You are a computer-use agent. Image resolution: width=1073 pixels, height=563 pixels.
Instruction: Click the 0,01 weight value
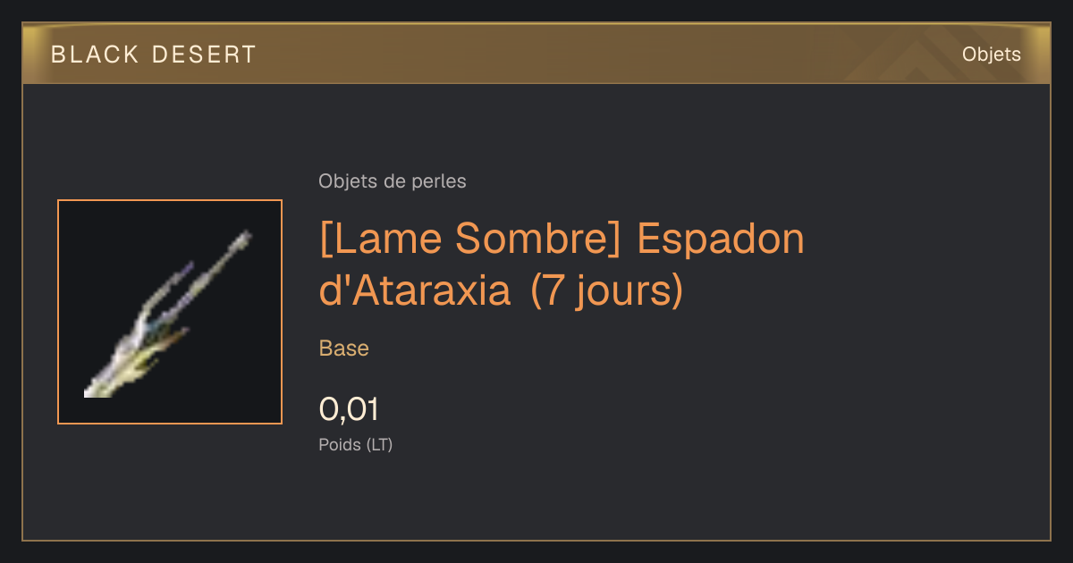pyautogui.click(x=349, y=409)
